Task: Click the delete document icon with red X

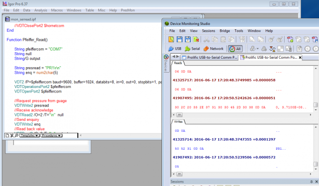Action: [196, 39]
